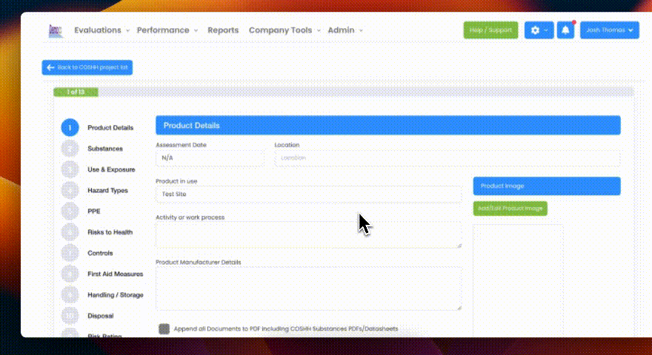652x355 pixels.
Task: Click step circle beside Controls
Action: (70, 253)
